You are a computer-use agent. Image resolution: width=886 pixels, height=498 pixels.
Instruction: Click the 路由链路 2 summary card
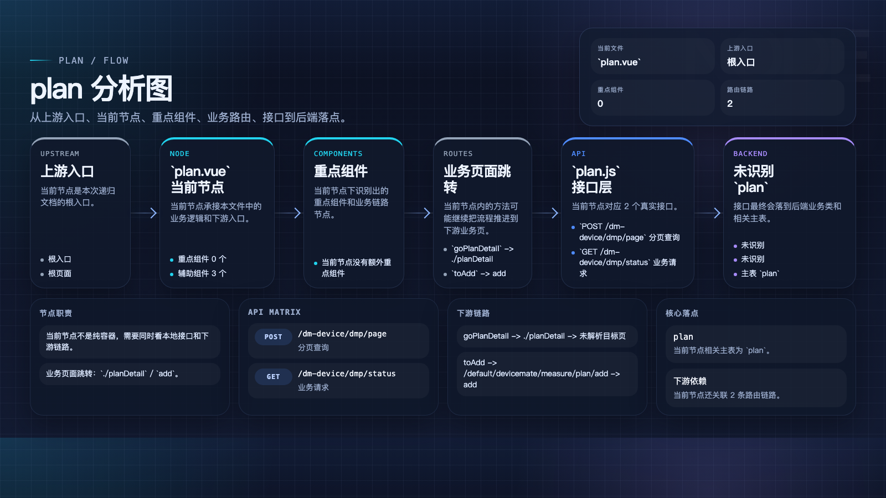[x=782, y=97]
